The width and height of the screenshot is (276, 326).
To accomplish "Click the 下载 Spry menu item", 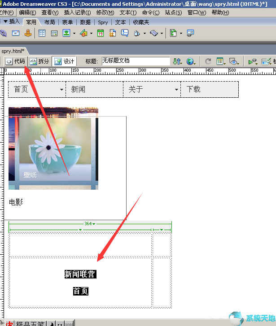I will pos(210,89).
